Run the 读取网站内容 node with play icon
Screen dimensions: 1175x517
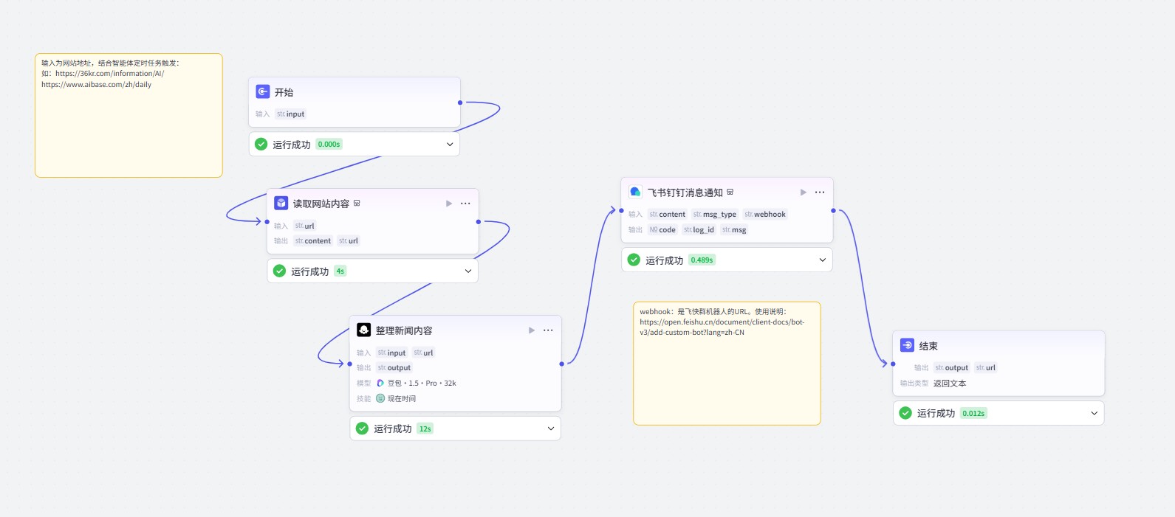(x=448, y=204)
